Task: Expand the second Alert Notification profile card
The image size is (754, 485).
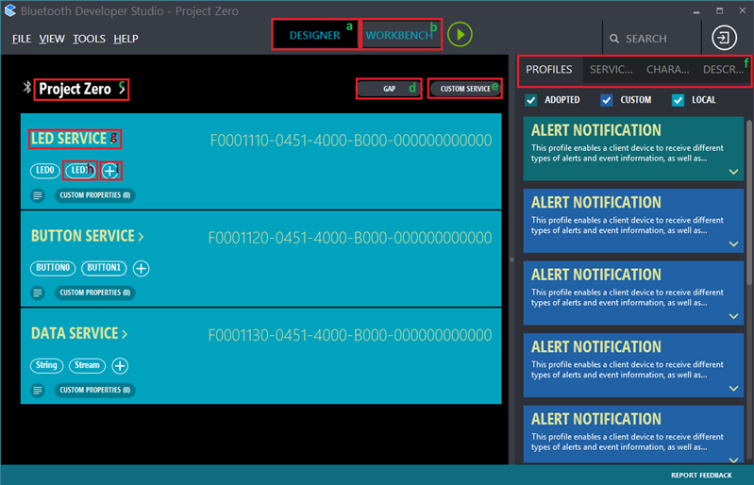Action: [x=733, y=243]
